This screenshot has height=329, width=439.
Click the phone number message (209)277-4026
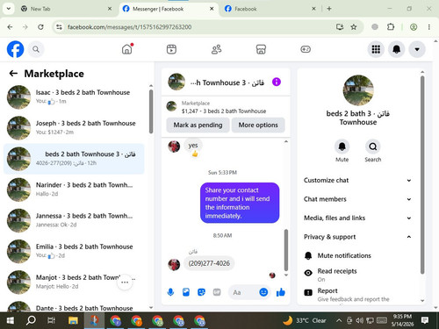click(x=209, y=263)
